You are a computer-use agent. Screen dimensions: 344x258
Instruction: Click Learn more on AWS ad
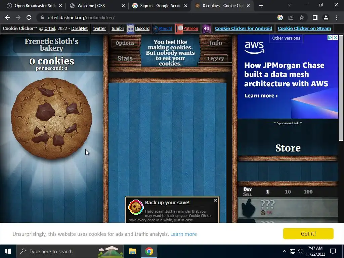coord(261,96)
